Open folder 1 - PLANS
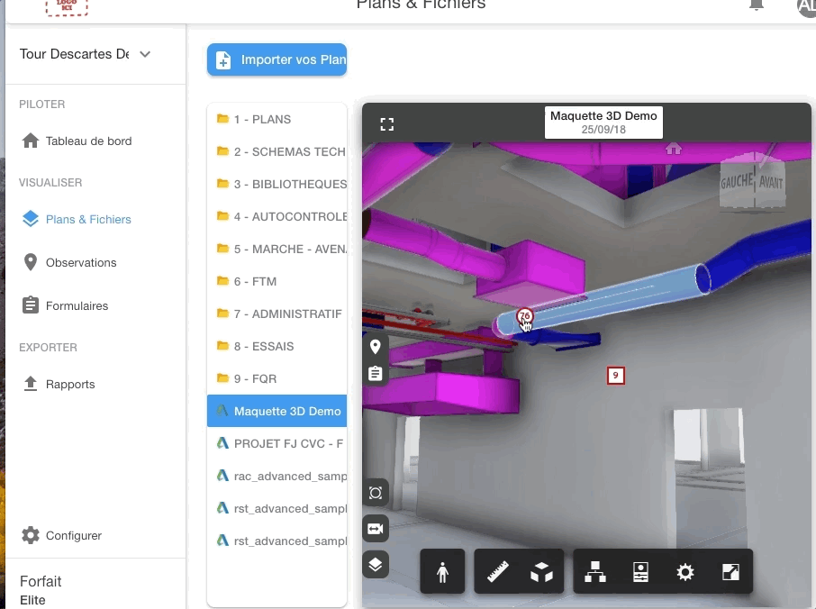 [277, 119]
